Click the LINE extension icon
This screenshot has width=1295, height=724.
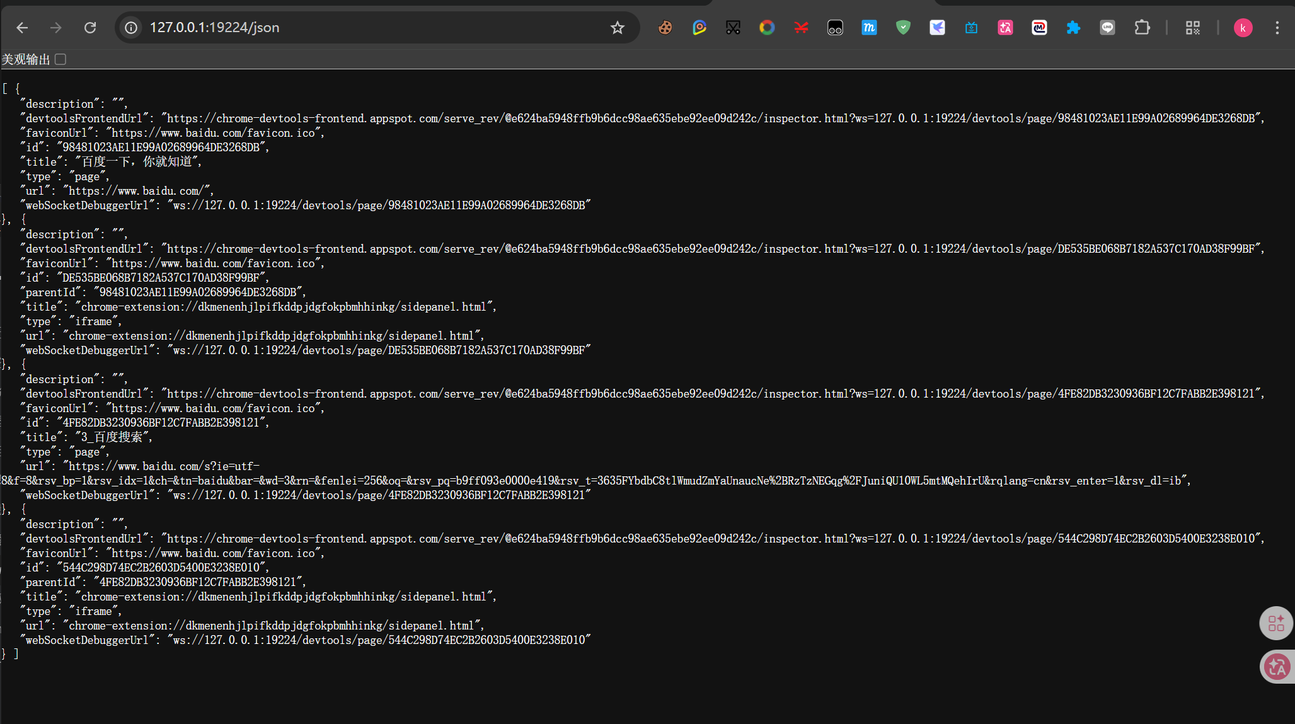click(1107, 28)
